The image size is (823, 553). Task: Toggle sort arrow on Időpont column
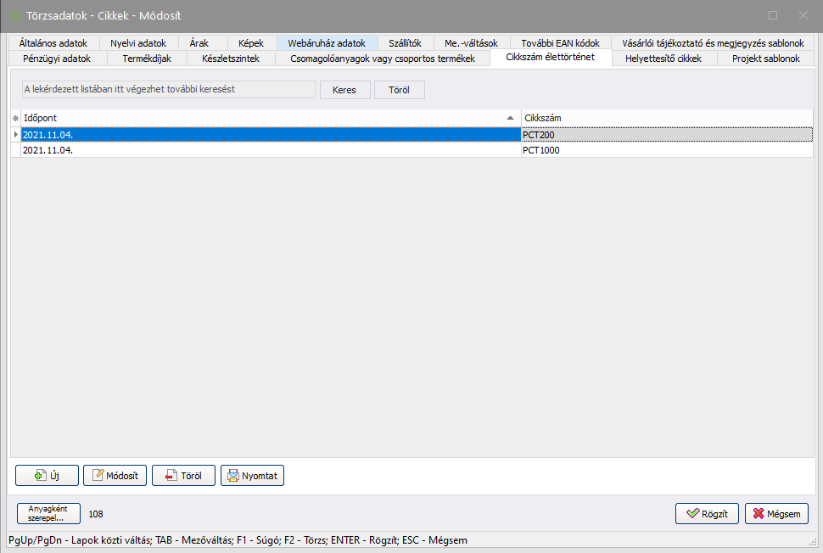click(510, 118)
